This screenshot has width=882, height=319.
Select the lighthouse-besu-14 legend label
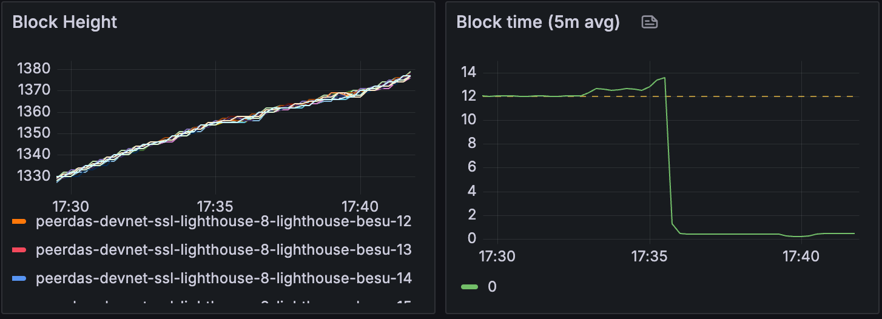tap(224, 278)
